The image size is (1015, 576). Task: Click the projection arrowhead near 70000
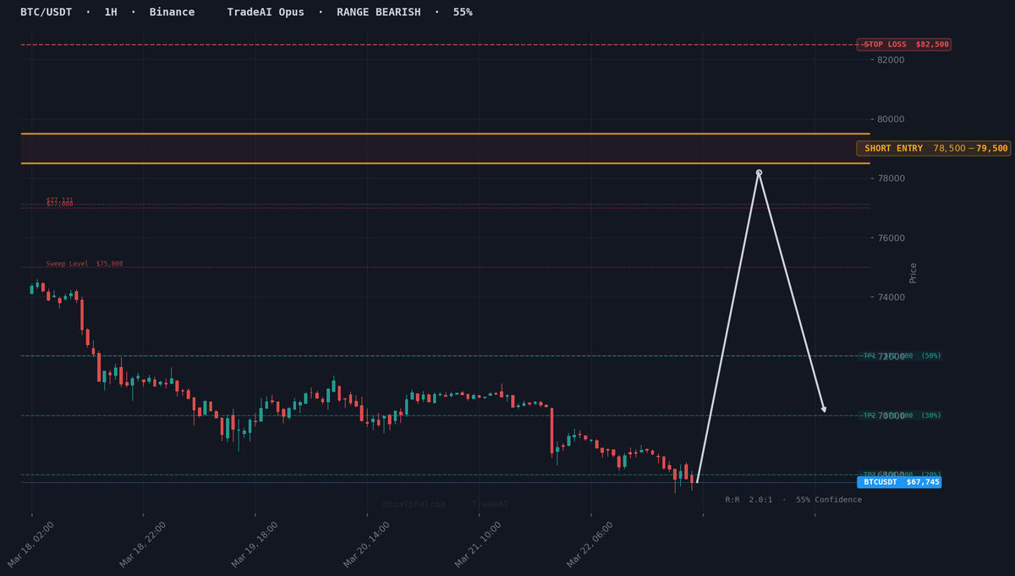[824, 409]
